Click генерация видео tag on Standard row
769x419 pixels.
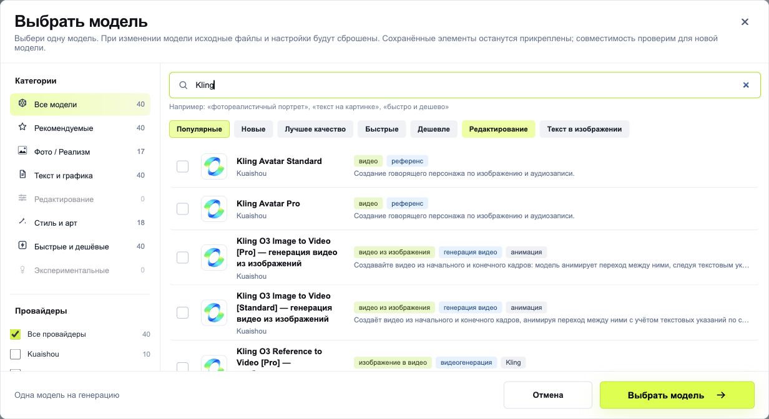point(471,307)
